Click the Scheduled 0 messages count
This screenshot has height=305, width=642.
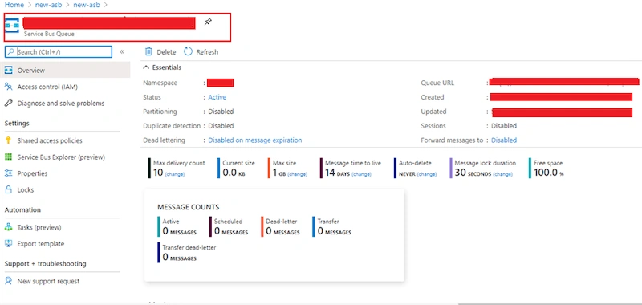coord(231,231)
